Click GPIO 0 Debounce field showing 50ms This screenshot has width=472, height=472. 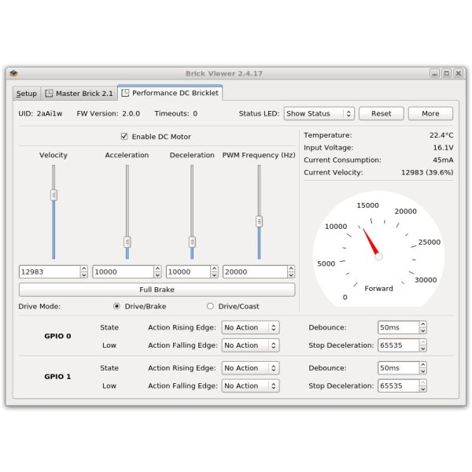coord(398,327)
